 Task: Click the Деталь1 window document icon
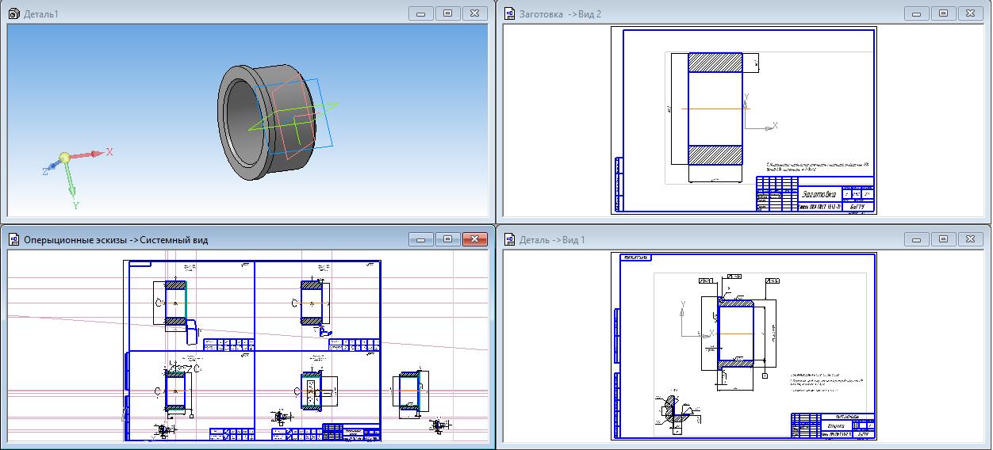click(13, 13)
